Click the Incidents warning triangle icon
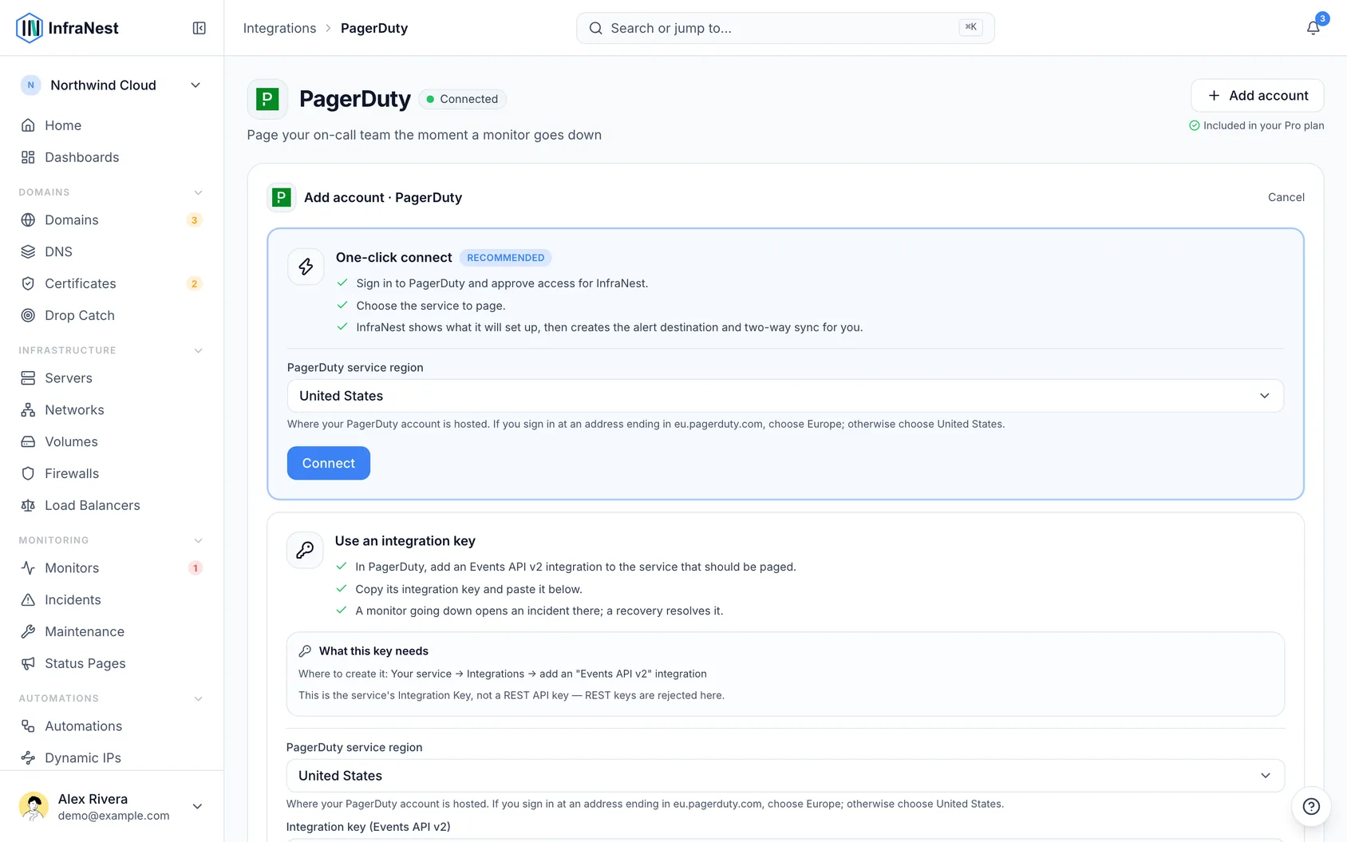Screen dimensions: 1347x842 (x=28, y=600)
